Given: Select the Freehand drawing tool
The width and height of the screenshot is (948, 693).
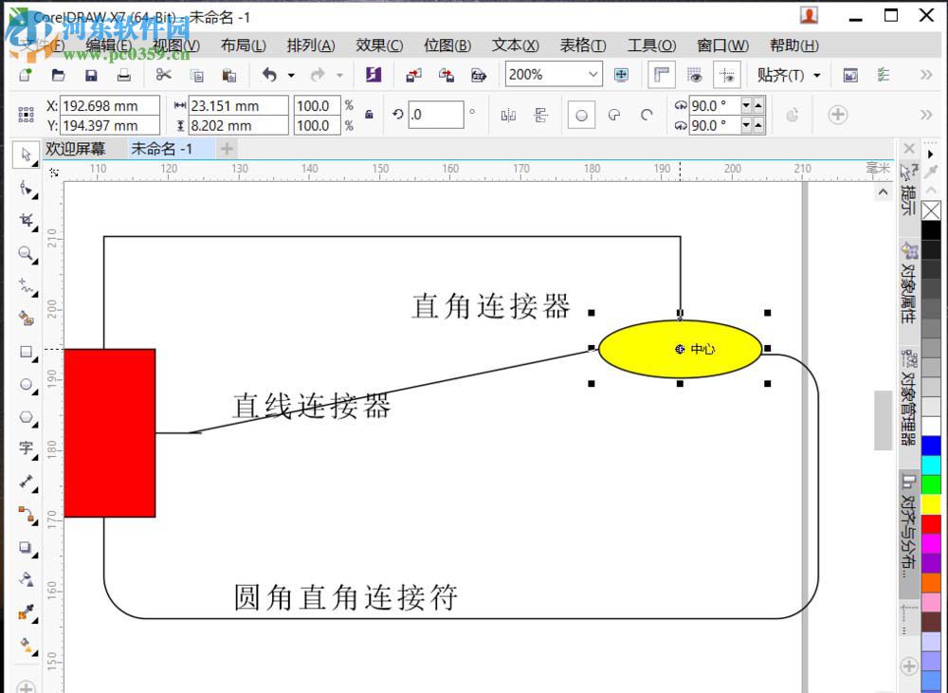Looking at the screenshot, I should coord(26,286).
